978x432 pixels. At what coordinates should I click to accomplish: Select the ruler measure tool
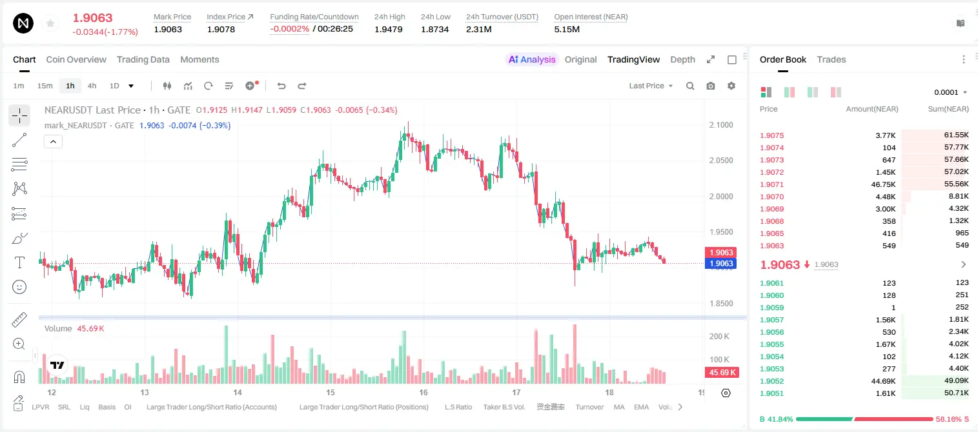pos(19,320)
